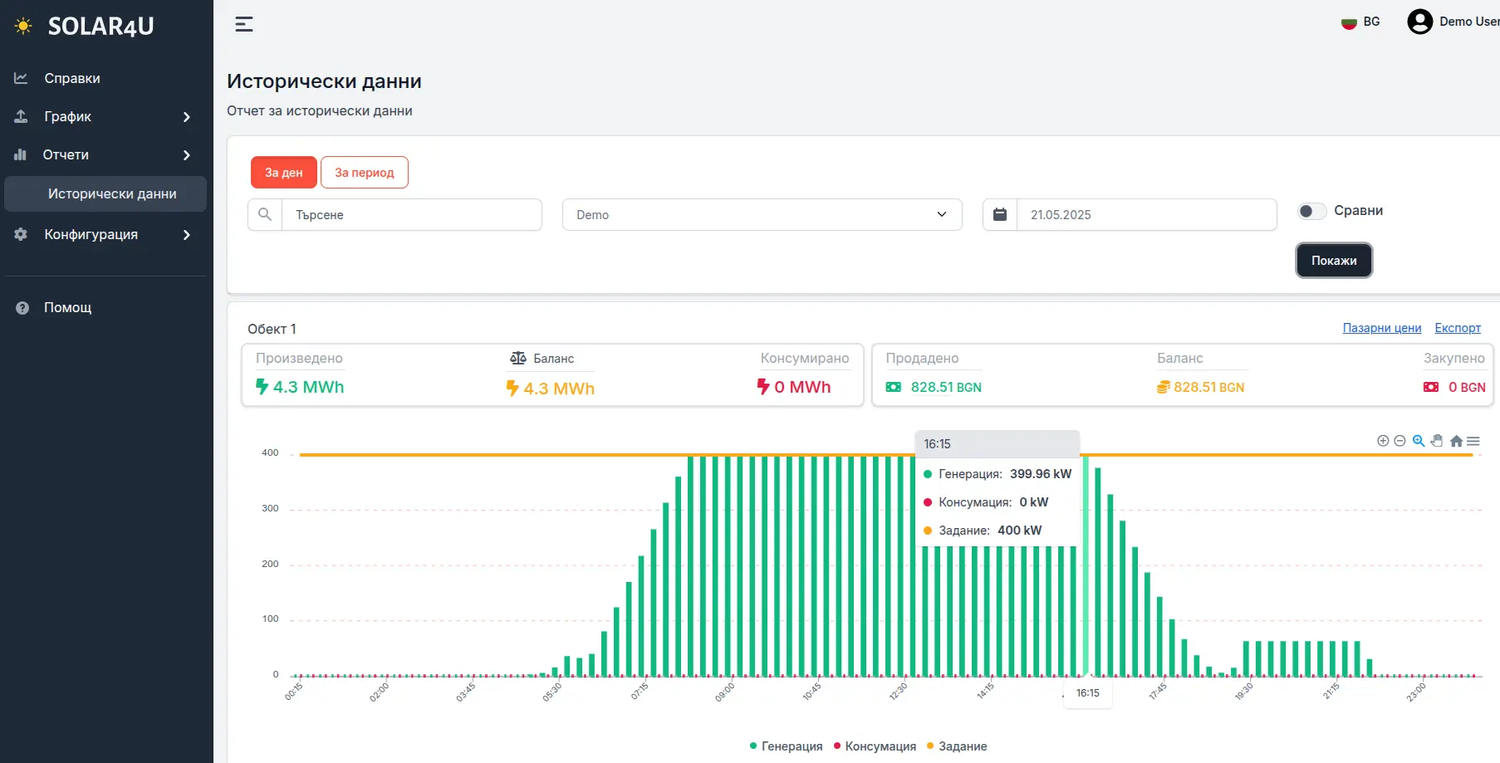Open Справки in the sidebar
This screenshot has height=763, width=1500.
pos(72,78)
